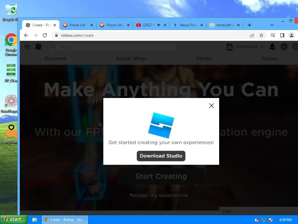This screenshot has width=298, height=224.
Task: Click the Roblox logo icon
Action: (x=38, y=47)
